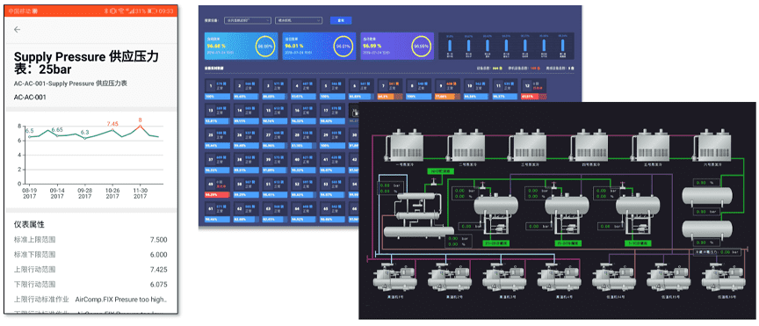Open the purple 96.99% efficiency card

[395, 46]
